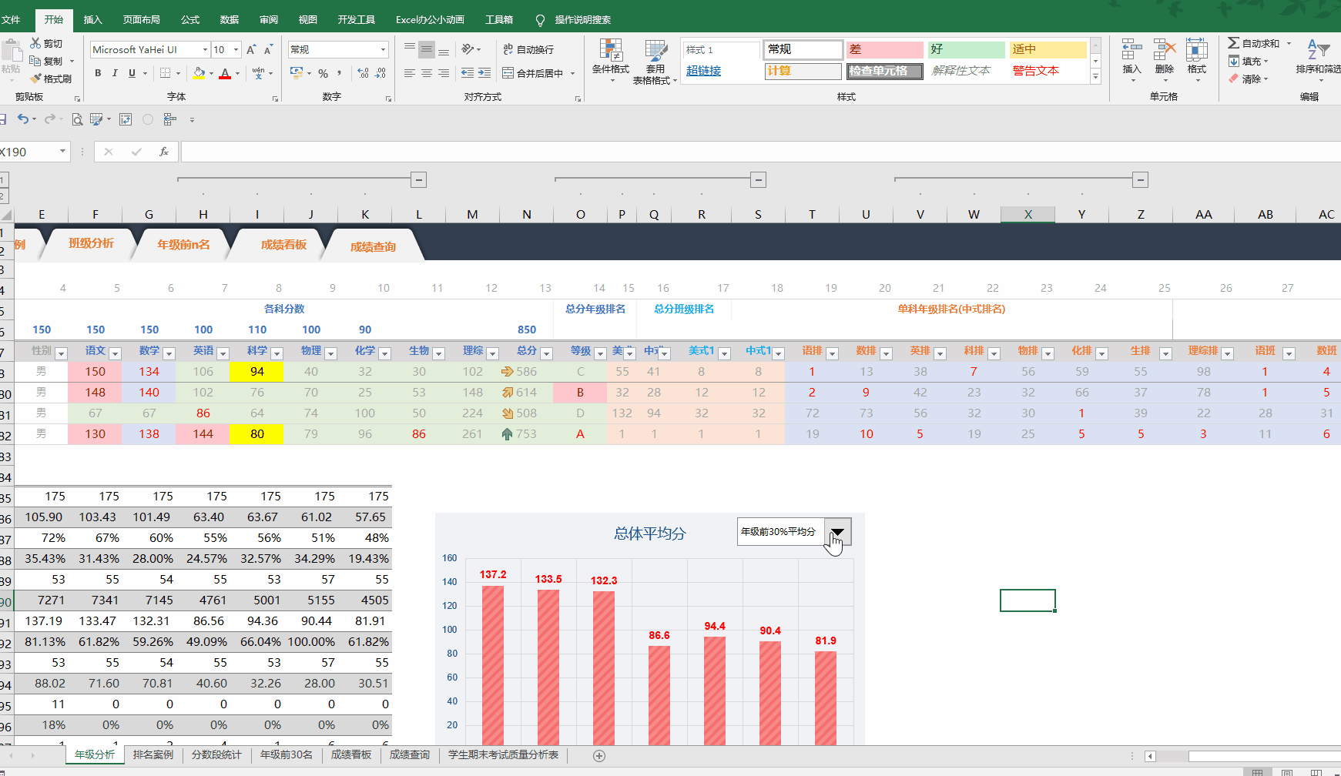This screenshot has height=776, width=1341.
Task: Apply bold formatting button
Action: pyautogui.click(x=98, y=73)
